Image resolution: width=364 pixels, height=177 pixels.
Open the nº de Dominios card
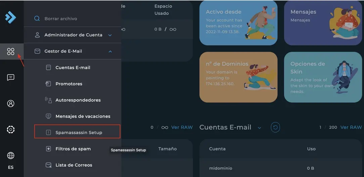click(238, 77)
